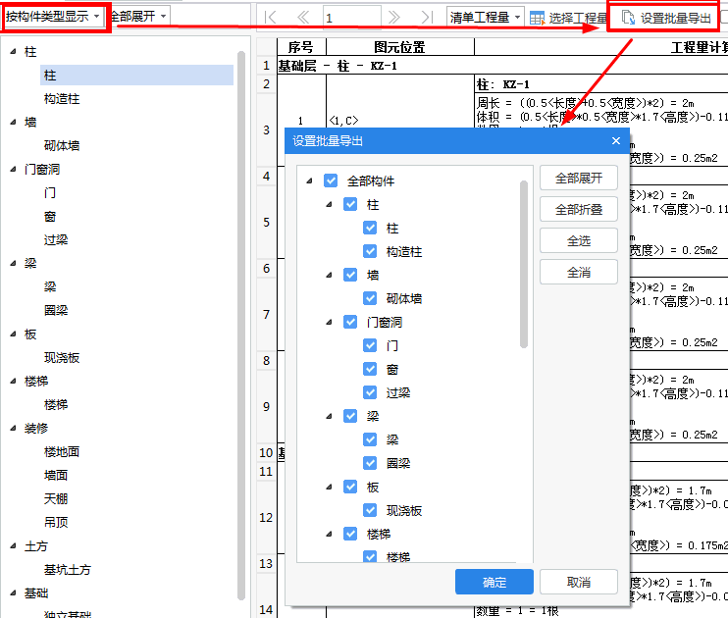Select 基坑土方 in left tree
The width and height of the screenshot is (728, 618).
(x=68, y=570)
